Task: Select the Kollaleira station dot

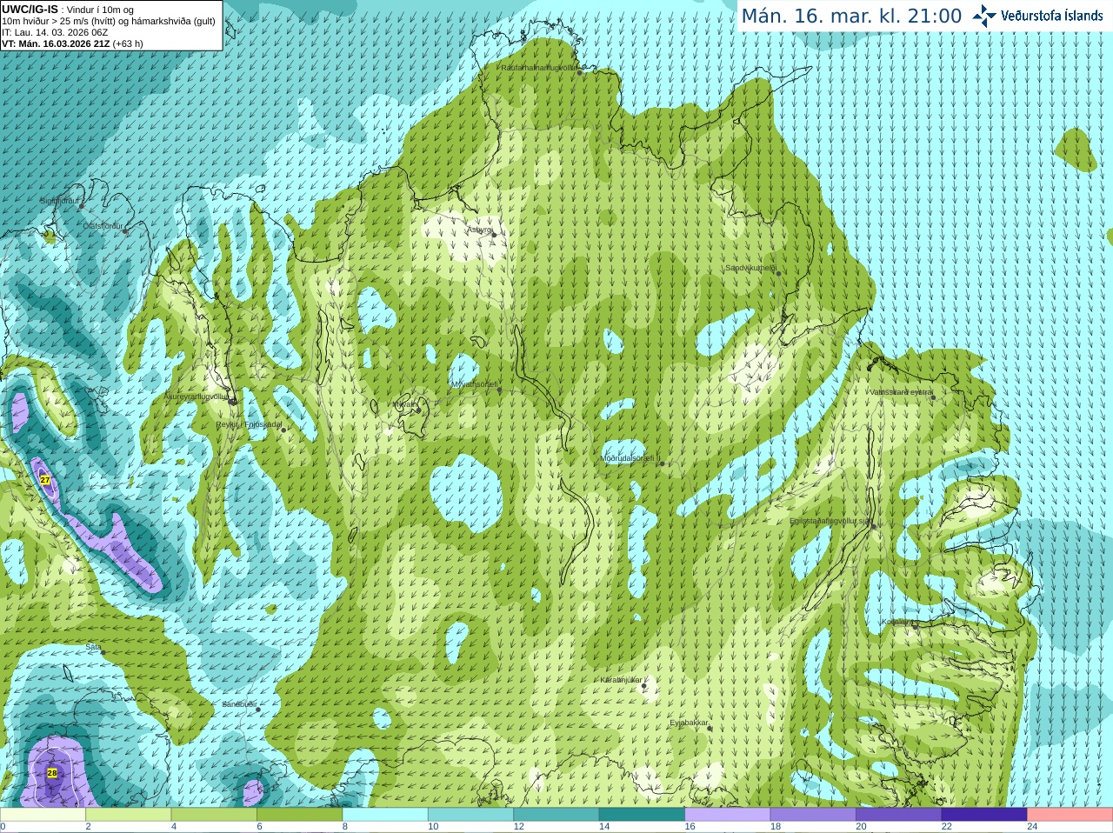Action: click(x=915, y=626)
